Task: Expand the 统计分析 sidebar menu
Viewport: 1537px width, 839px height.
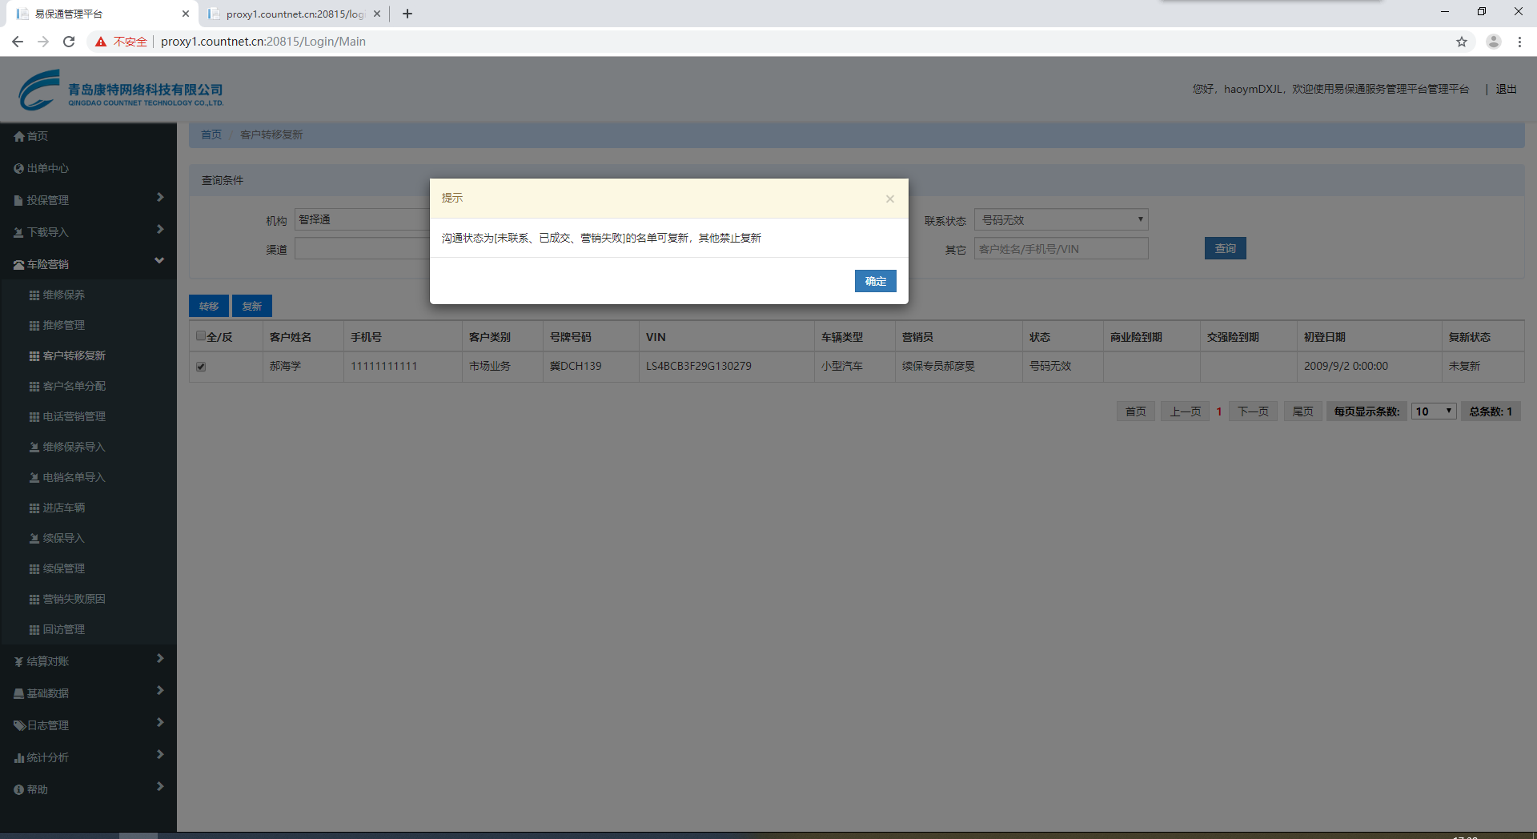Action: click(x=88, y=757)
